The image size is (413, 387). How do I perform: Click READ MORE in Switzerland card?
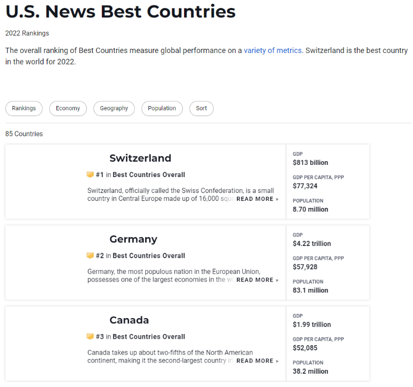(257, 199)
